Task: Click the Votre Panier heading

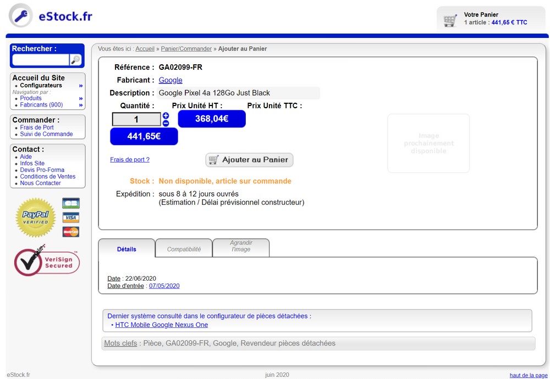Action: click(481, 15)
